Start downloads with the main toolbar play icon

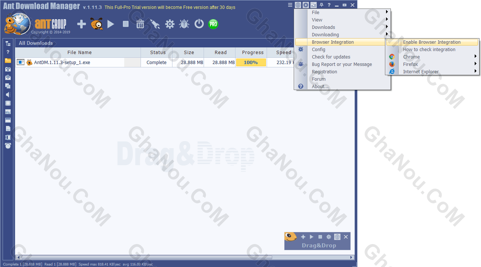(x=111, y=24)
